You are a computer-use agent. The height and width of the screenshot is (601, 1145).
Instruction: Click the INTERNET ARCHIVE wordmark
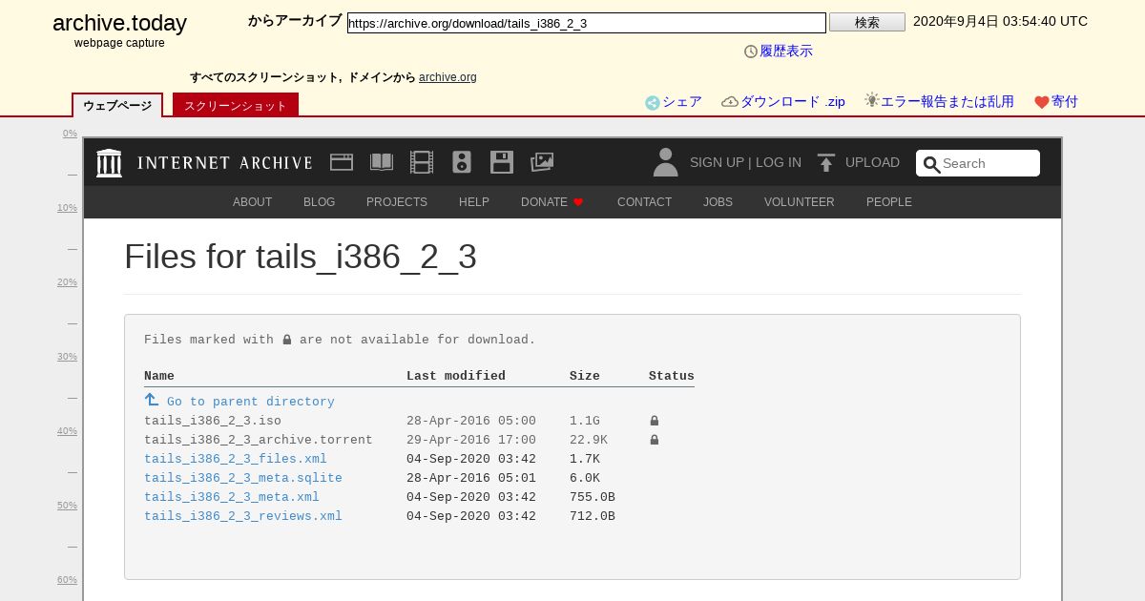pos(225,163)
